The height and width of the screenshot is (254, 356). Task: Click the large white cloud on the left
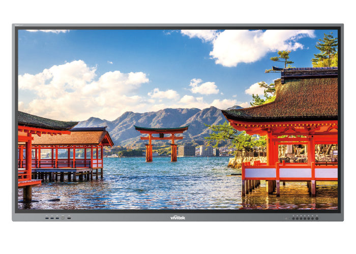[76, 86]
